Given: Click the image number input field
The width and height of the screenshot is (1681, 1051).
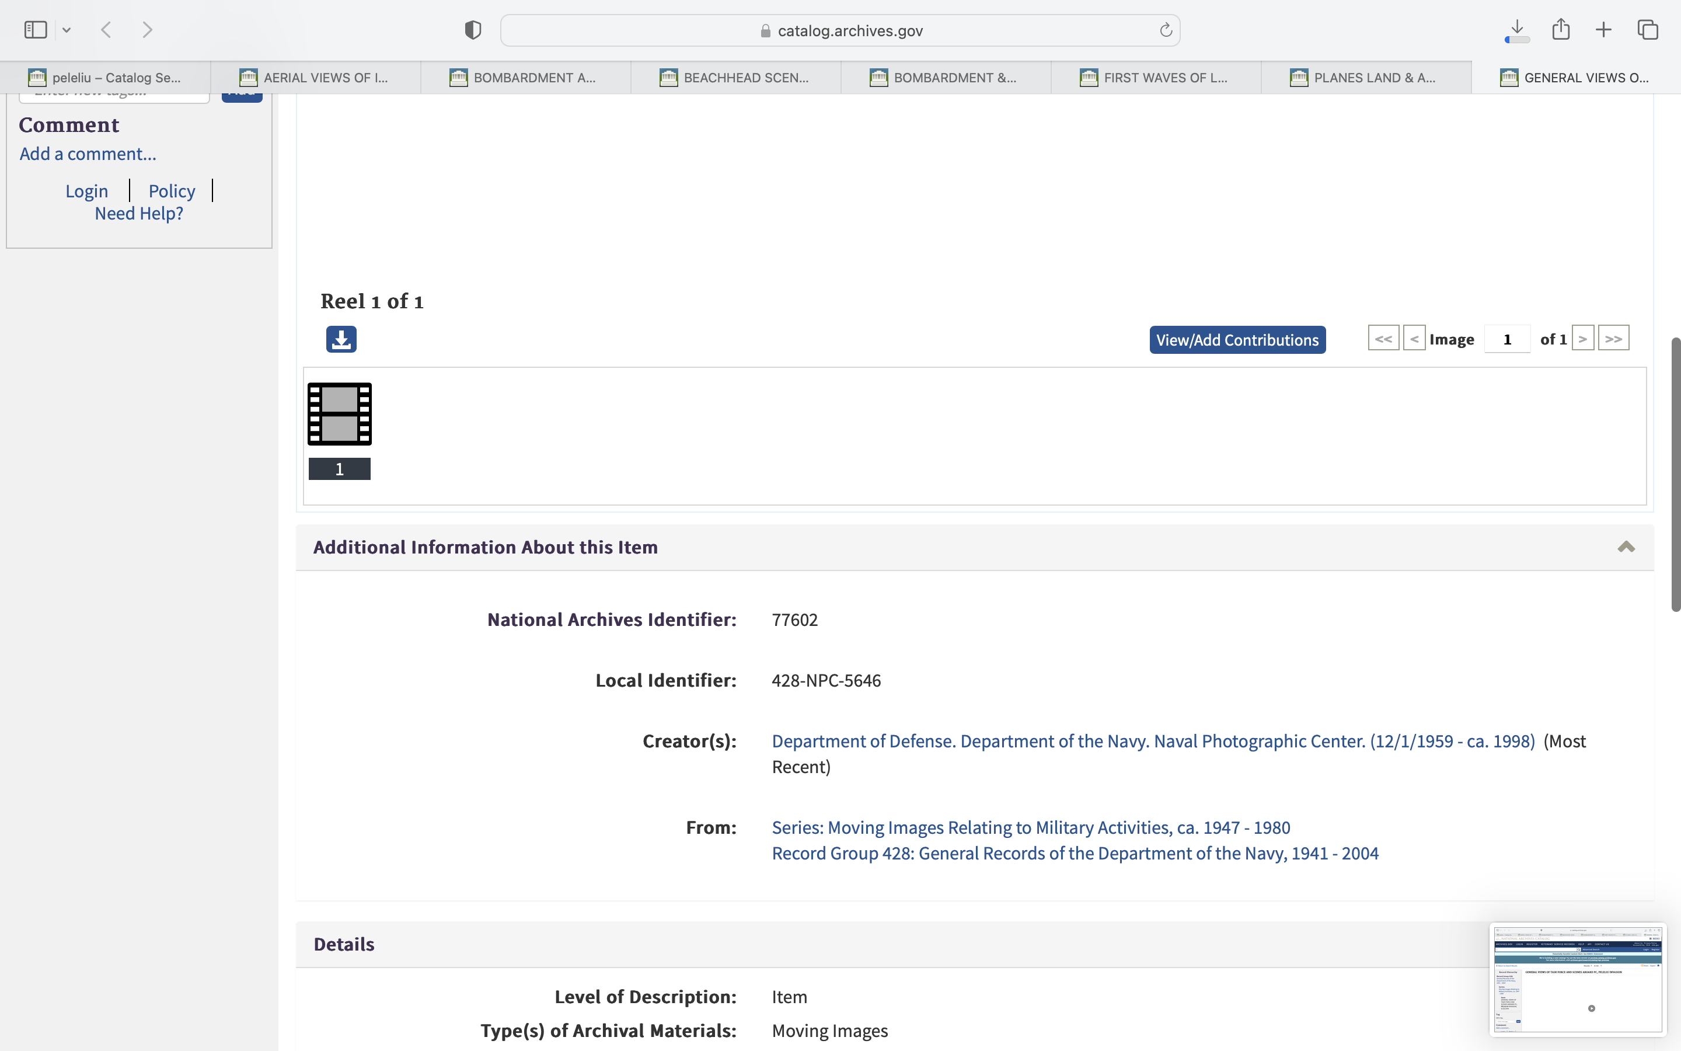Looking at the screenshot, I should [1506, 339].
